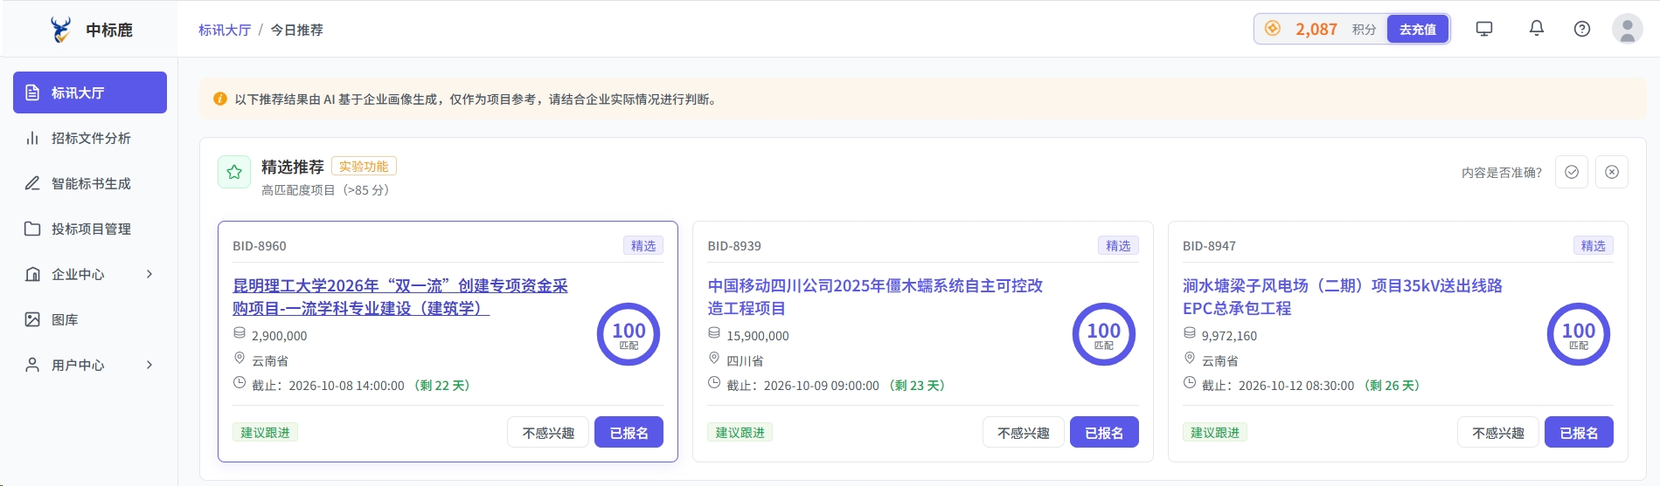Click the 中标鹿 deer logo
This screenshot has height=486, width=1660.
(x=60, y=30)
